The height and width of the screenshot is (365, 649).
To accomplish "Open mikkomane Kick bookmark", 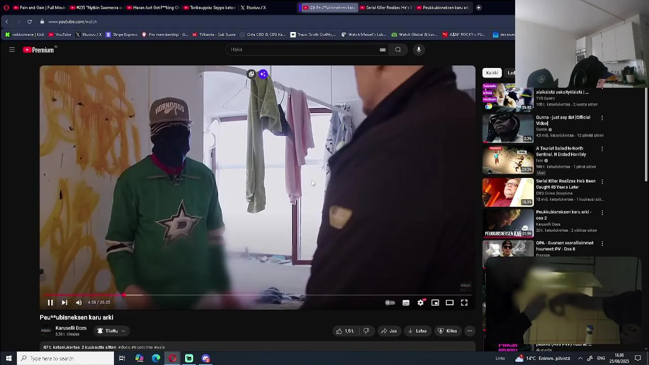I will click(x=24, y=34).
